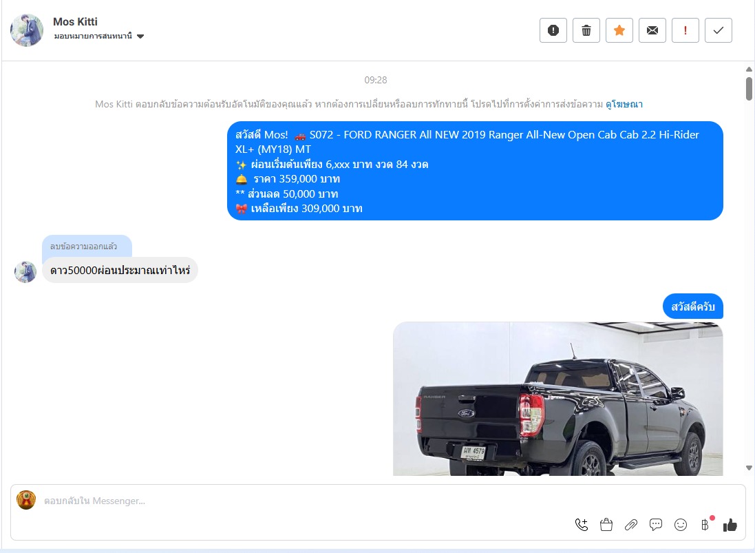Select the สวัสดีครับ message bubble
The height and width of the screenshot is (553, 755).
click(693, 306)
